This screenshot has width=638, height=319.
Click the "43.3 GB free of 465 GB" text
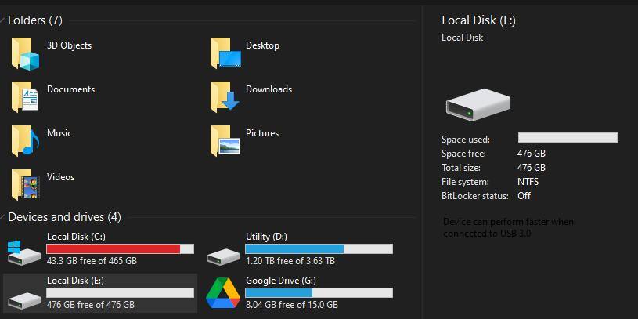(x=92, y=261)
